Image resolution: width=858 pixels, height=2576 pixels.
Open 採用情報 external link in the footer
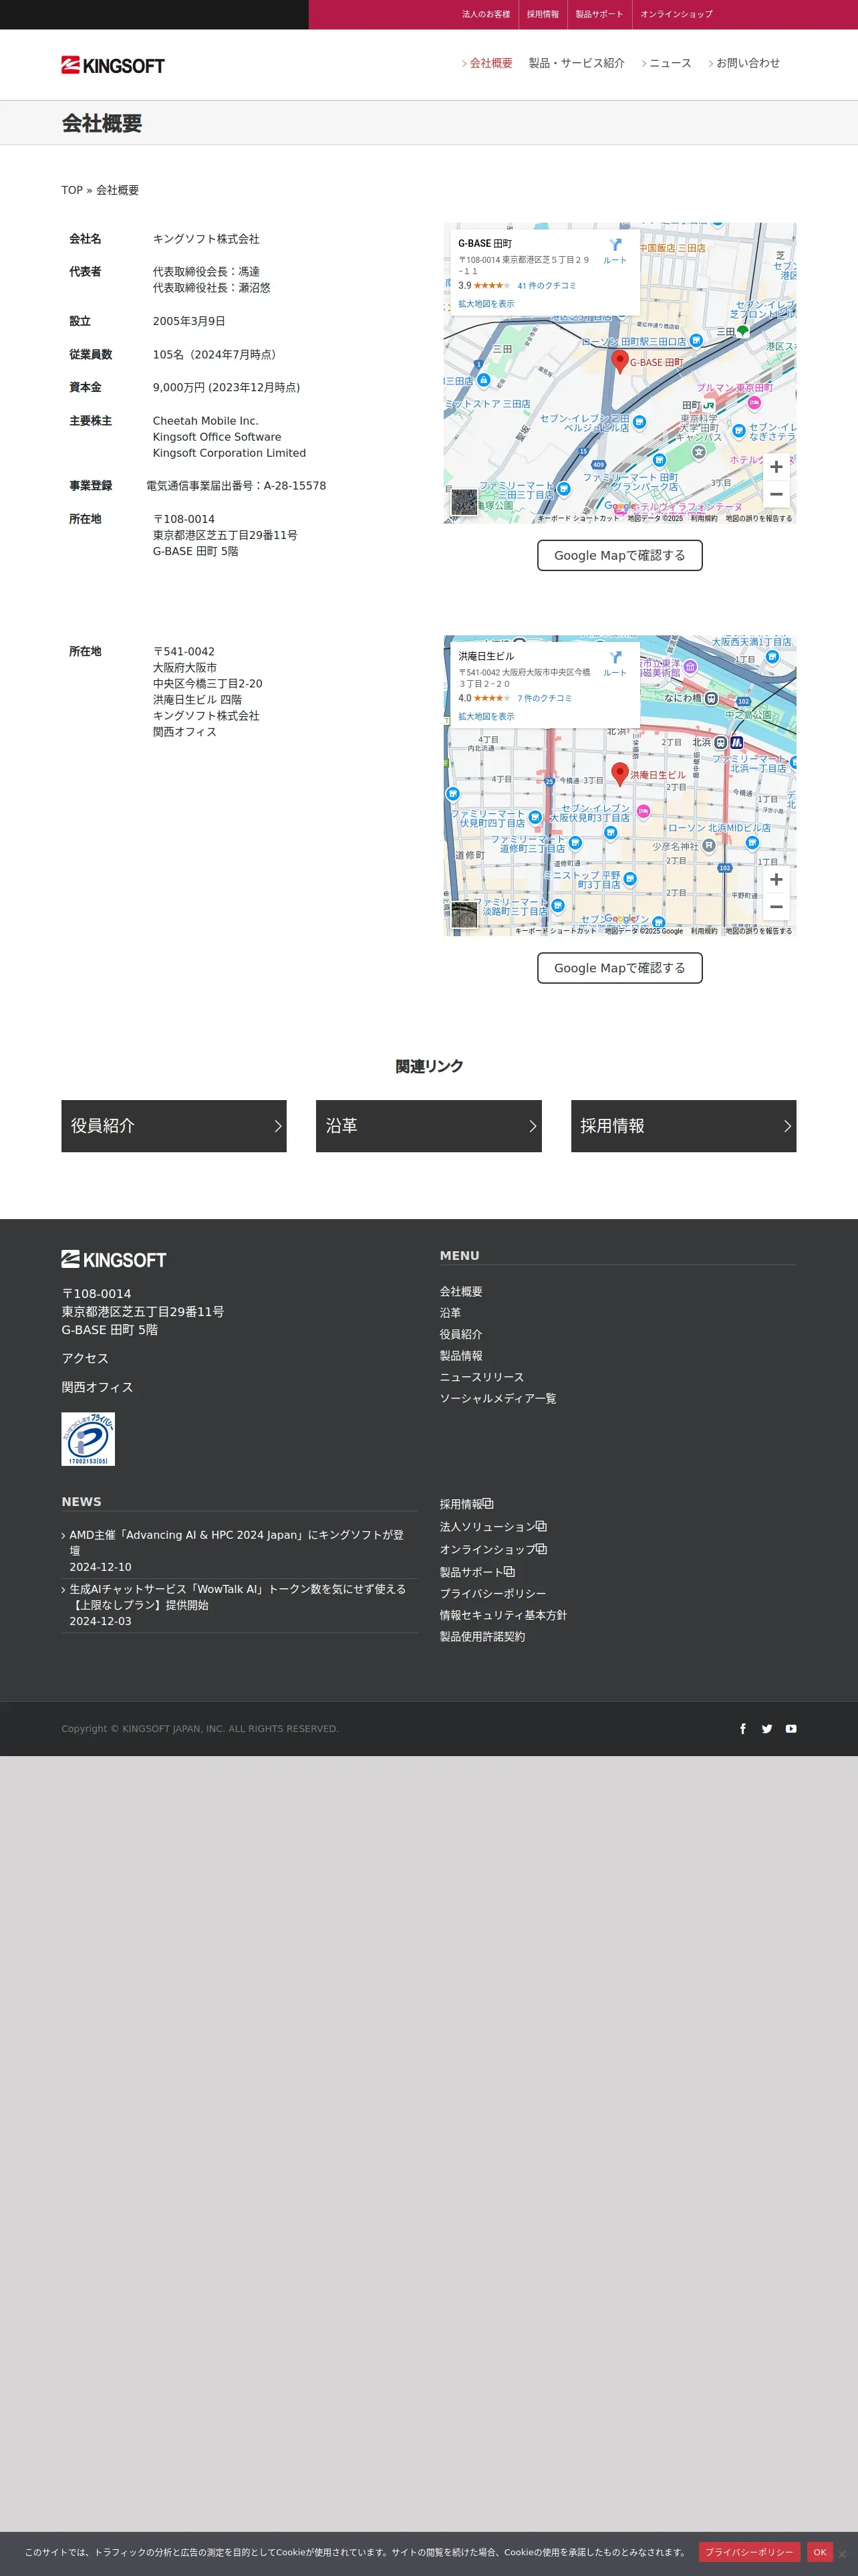tap(466, 1504)
